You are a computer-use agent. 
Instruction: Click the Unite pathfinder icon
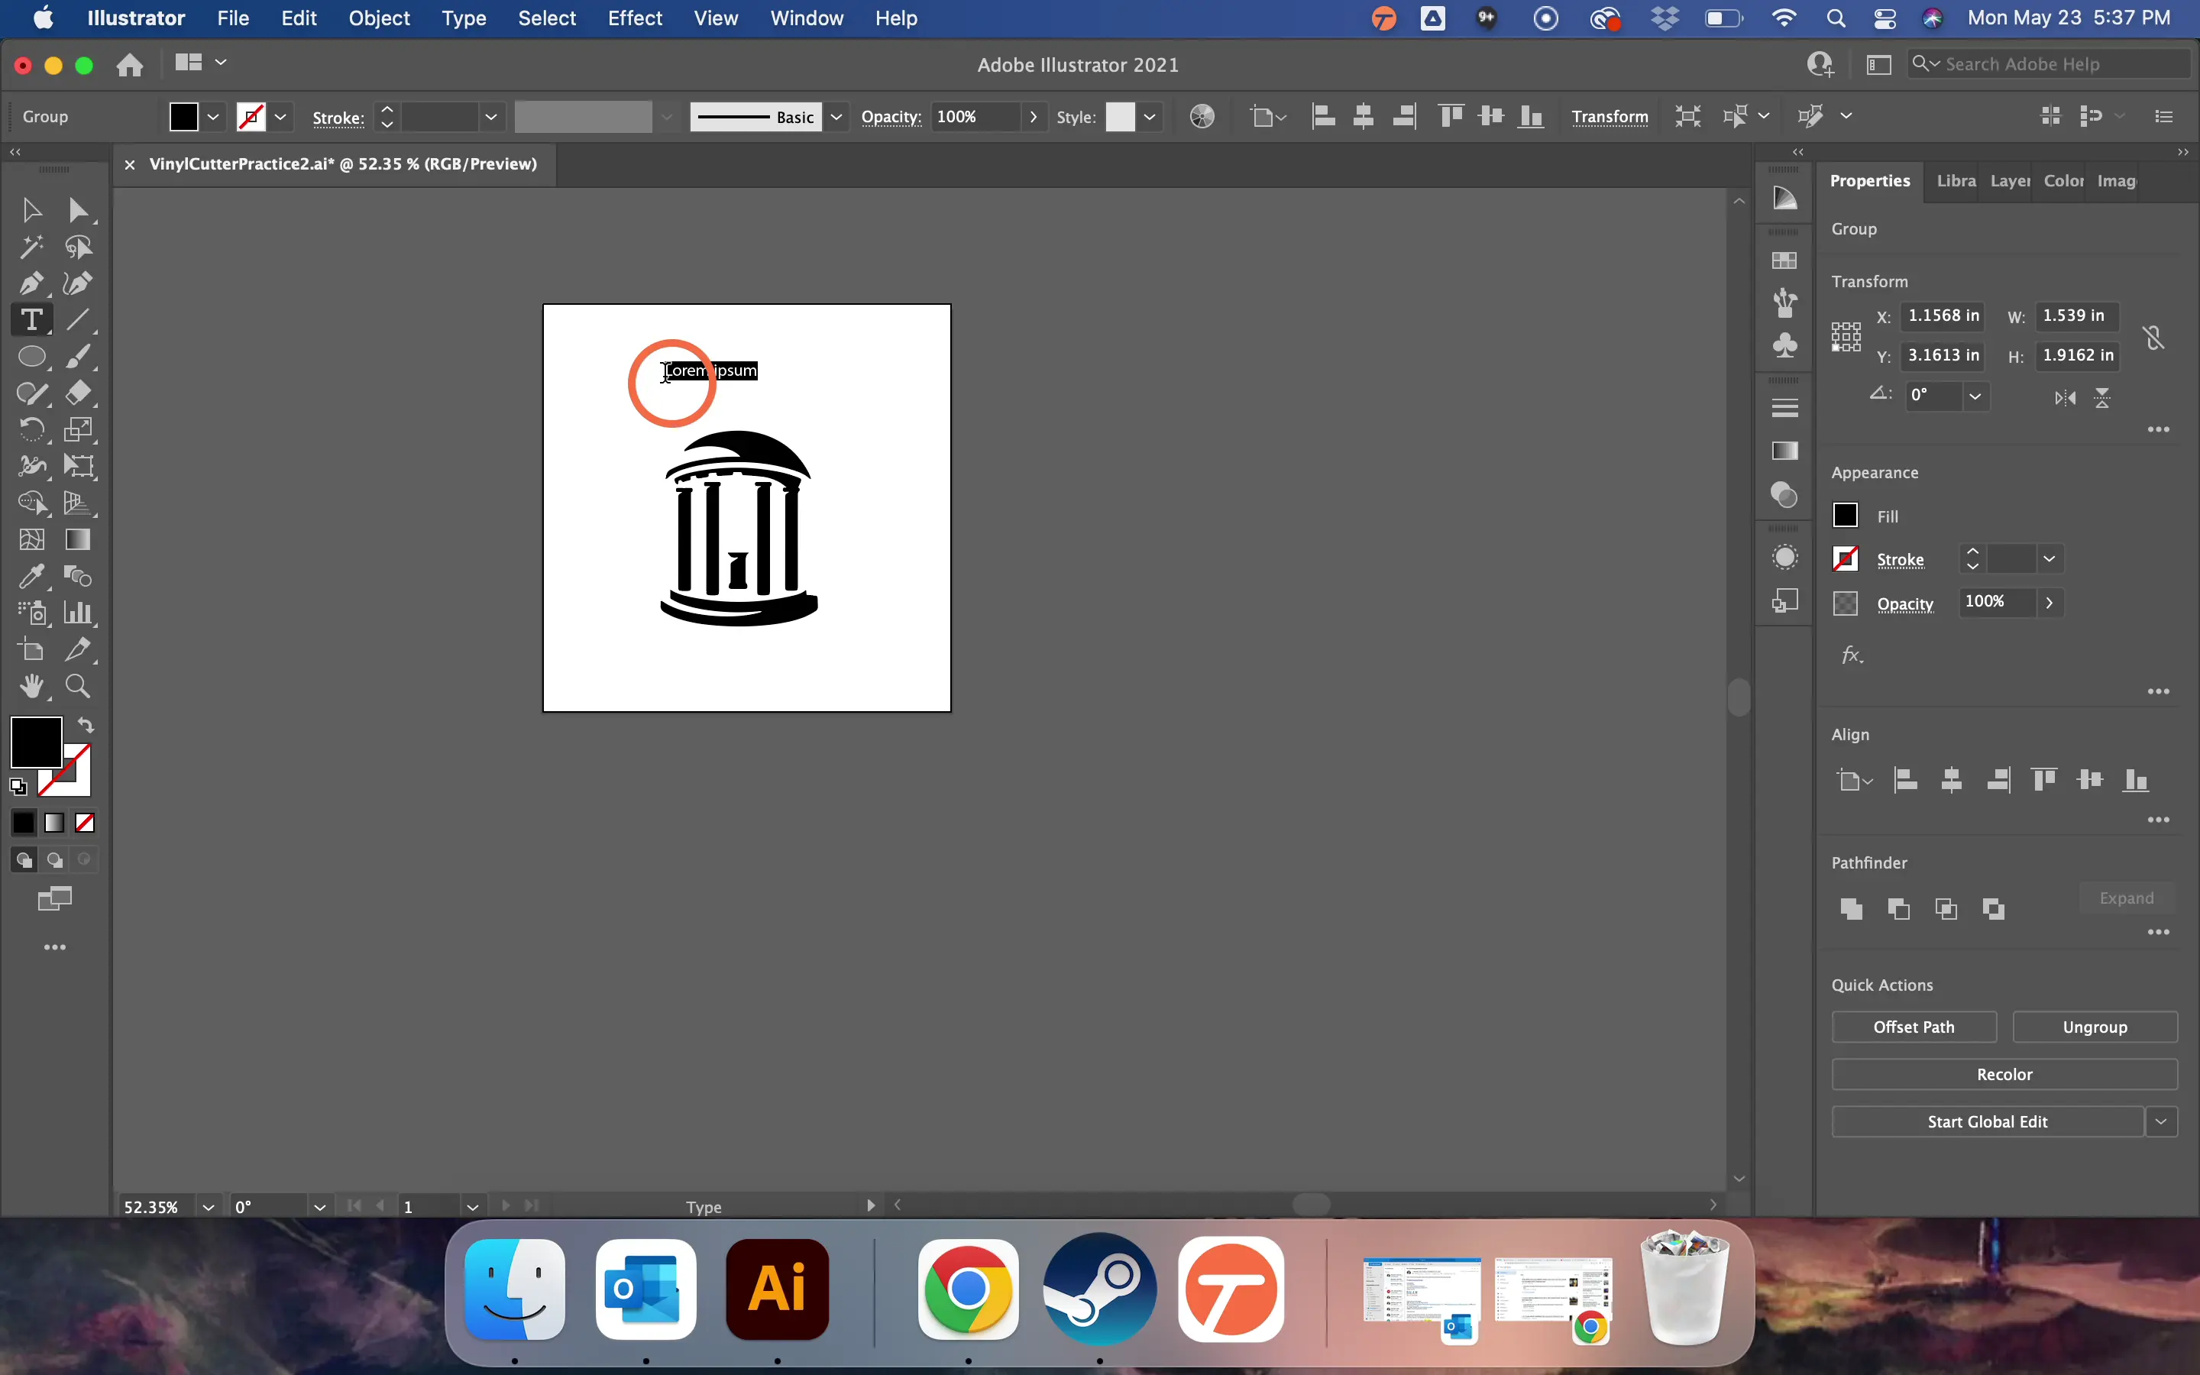[x=1851, y=908]
